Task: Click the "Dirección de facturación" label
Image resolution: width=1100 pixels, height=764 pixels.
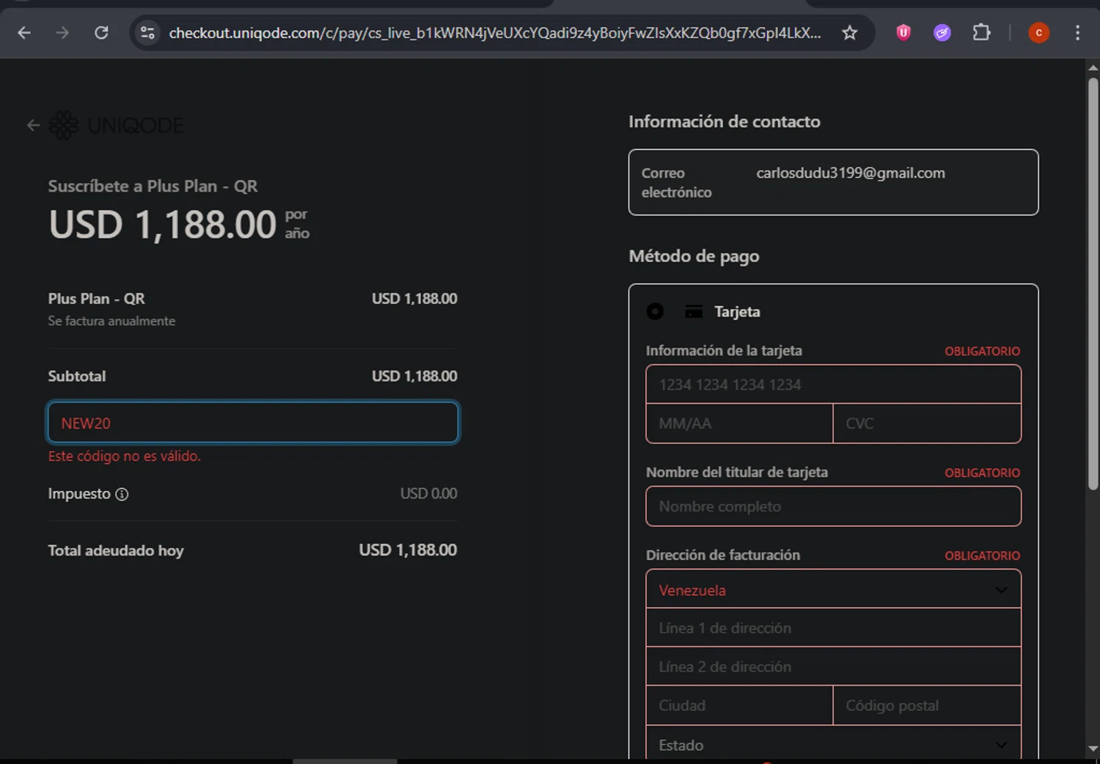Action: coord(723,556)
